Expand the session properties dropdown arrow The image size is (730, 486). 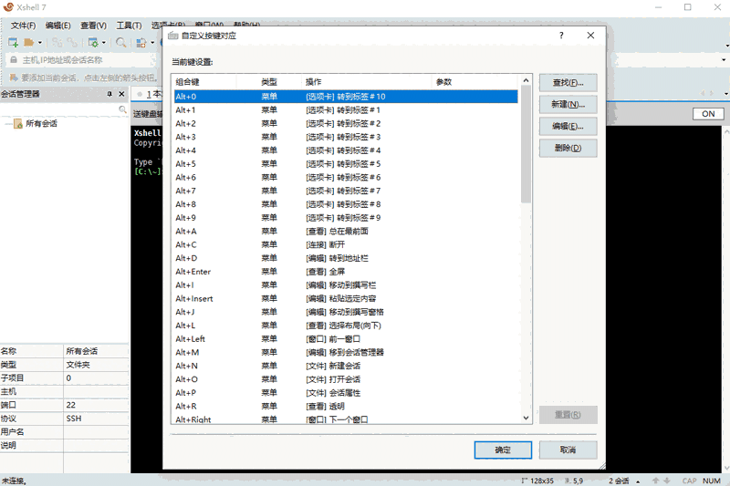pos(104,43)
